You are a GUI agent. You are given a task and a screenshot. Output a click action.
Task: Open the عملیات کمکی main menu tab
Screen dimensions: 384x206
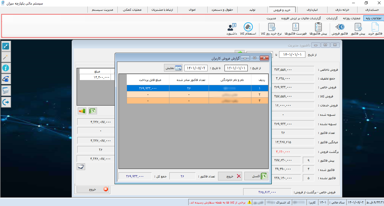point(132,10)
